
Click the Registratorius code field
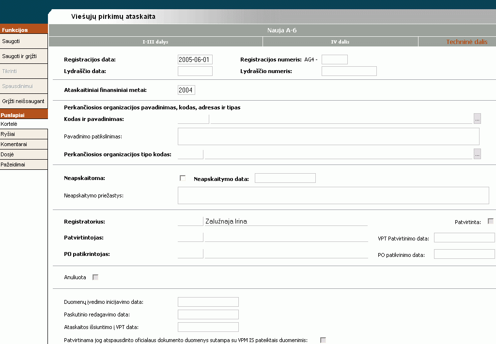(190, 221)
